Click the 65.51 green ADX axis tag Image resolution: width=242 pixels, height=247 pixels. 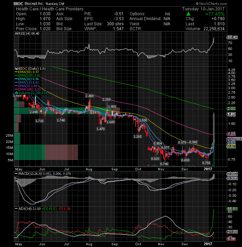[x=232, y=209]
